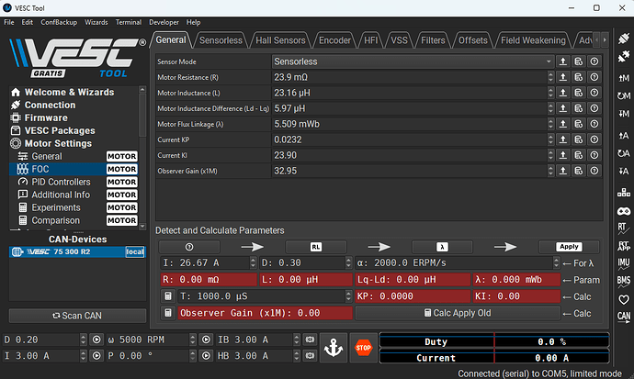This screenshot has width=634, height=379.
Task: Click stepper of D: 0.30 field
Action: pyautogui.click(x=348, y=263)
